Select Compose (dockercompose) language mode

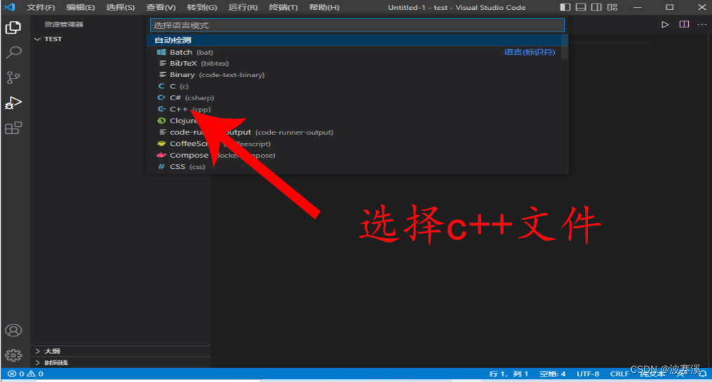(357, 155)
